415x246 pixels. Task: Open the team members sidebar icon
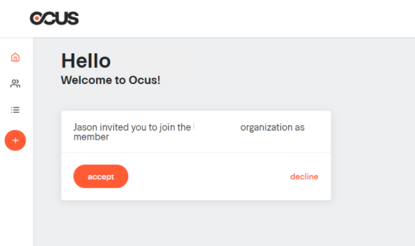click(x=15, y=83)
